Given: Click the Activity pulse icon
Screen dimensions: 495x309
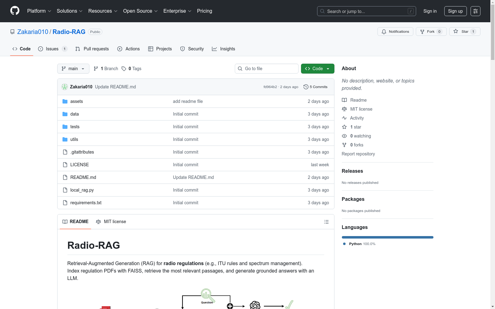Looking at the screenshot, I should tap(344, 118).
